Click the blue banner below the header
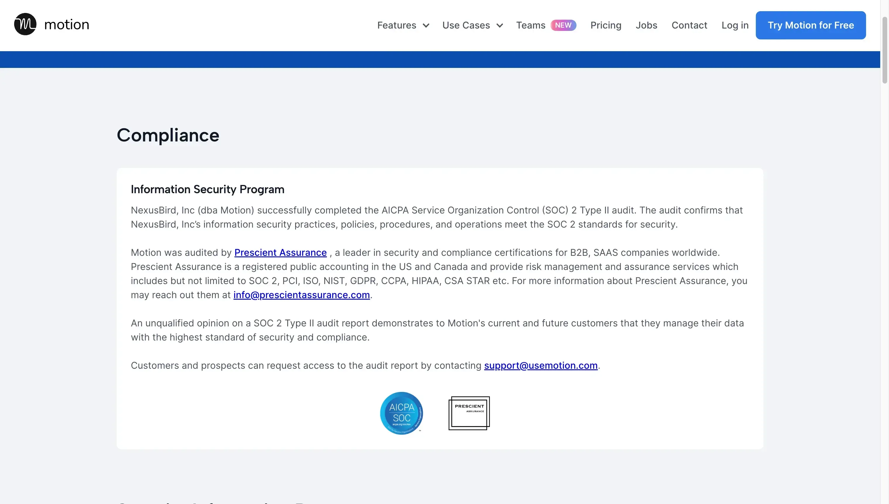 440,59
